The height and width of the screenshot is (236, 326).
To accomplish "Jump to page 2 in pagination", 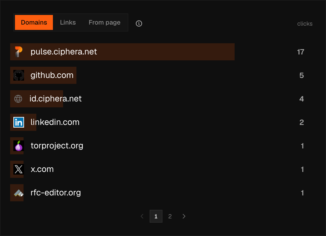I will pos(170,216).
